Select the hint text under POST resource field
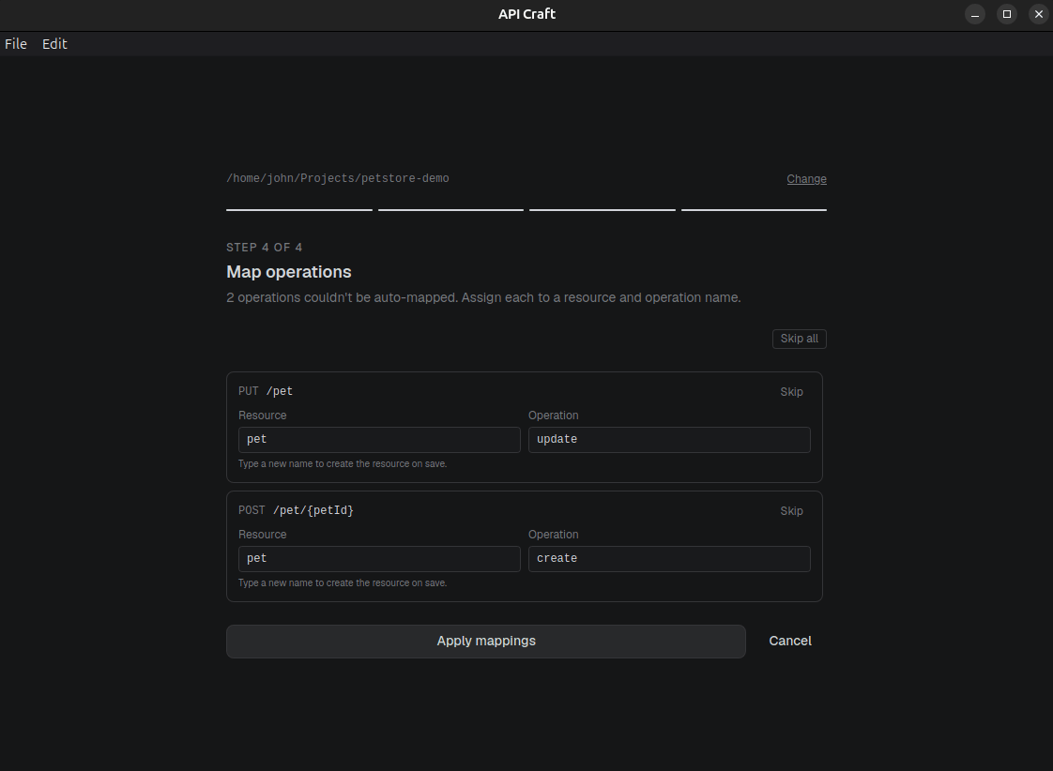 click(x=343, y=583)
